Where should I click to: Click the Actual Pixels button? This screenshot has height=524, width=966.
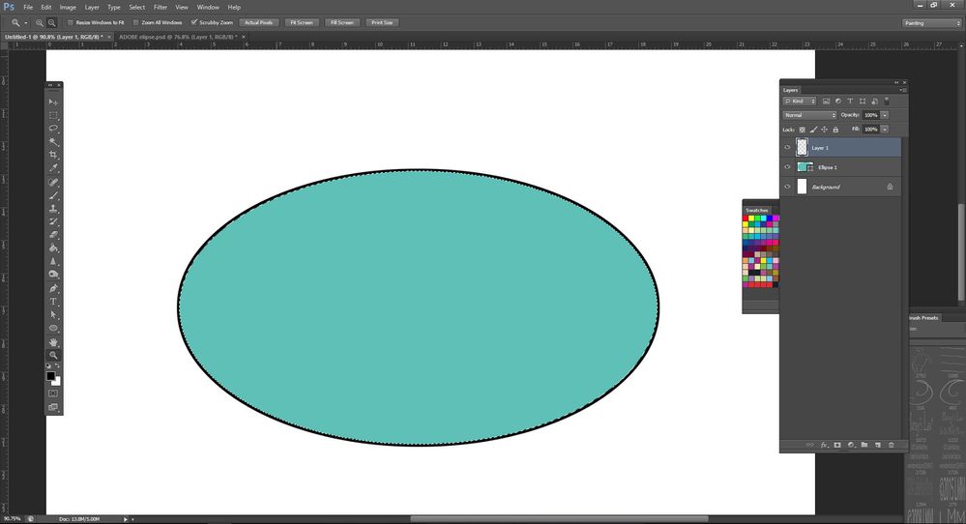pos(259,23)
